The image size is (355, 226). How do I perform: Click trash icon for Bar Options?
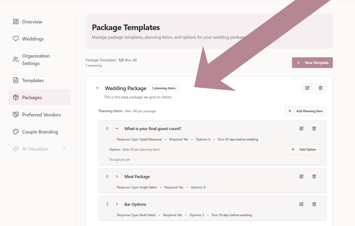pos(314,204)
